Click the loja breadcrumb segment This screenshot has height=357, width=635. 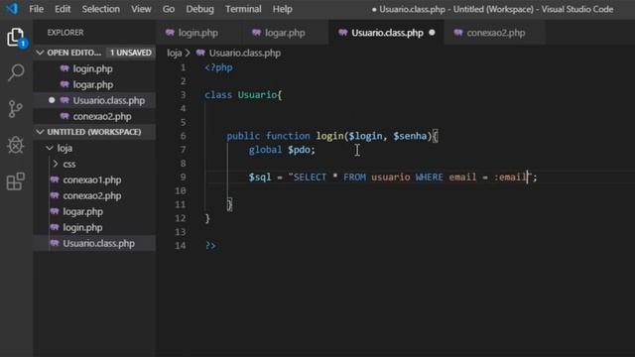175,53
